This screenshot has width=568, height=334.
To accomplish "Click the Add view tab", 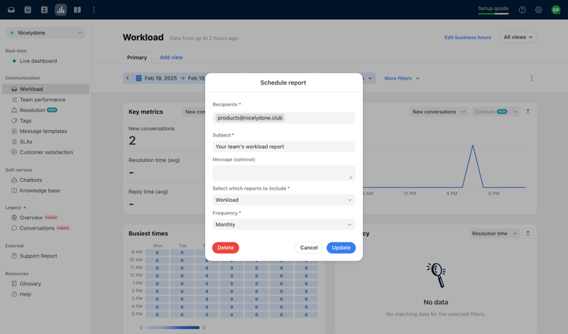I will (171, 58).
